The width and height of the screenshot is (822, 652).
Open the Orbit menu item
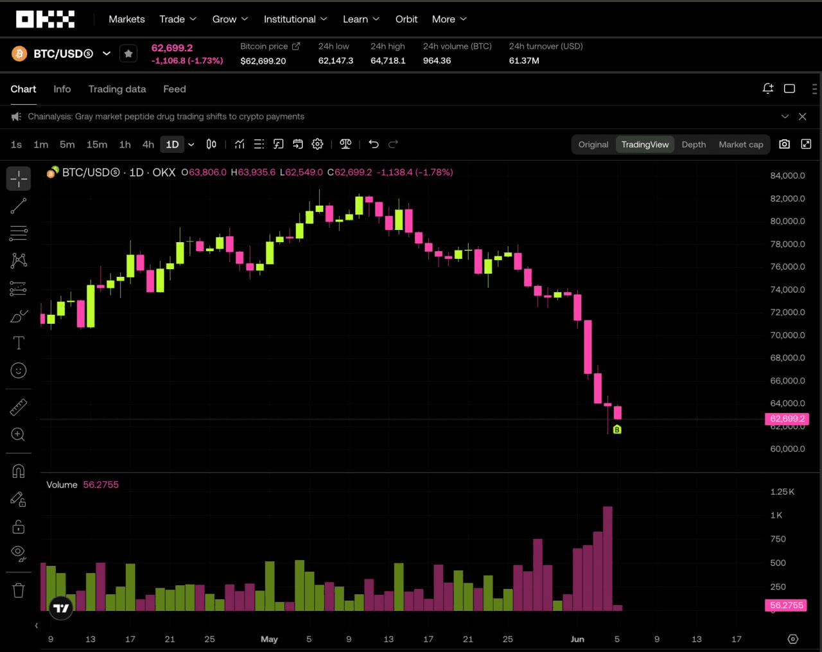(407, 19)
